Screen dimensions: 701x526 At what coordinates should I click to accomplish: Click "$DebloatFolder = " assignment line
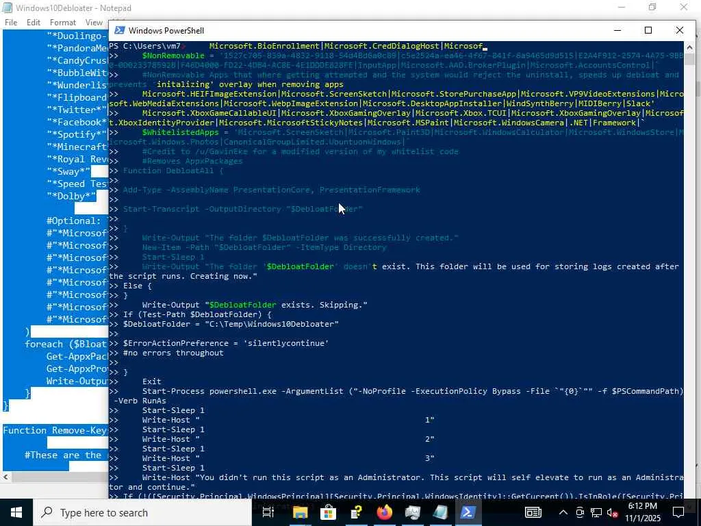pyautogui.click(x=231, y=324)
